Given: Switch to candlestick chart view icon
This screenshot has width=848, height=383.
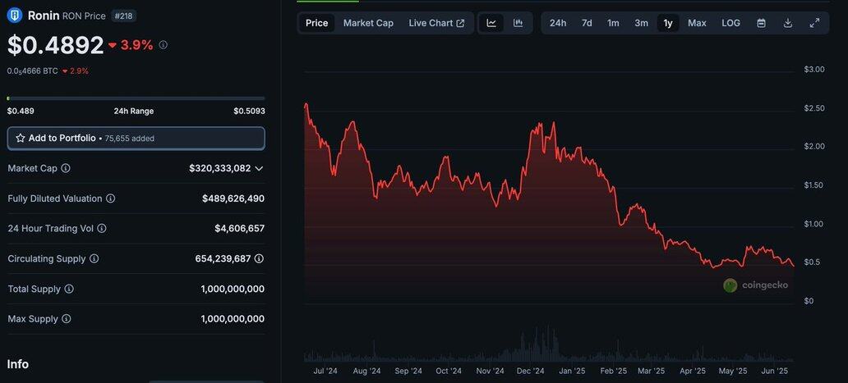Looking at the screenshot, I should click(518, 23).
